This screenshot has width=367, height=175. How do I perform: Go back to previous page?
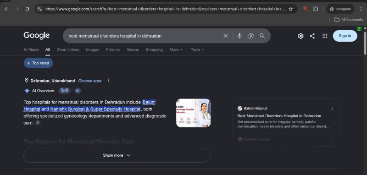[7, 9]
